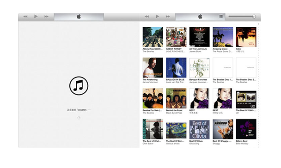Open the Best Of Shaggy album cover
Image resolution: width=281 pixels, height=168 pixels.
pos(223,129)
